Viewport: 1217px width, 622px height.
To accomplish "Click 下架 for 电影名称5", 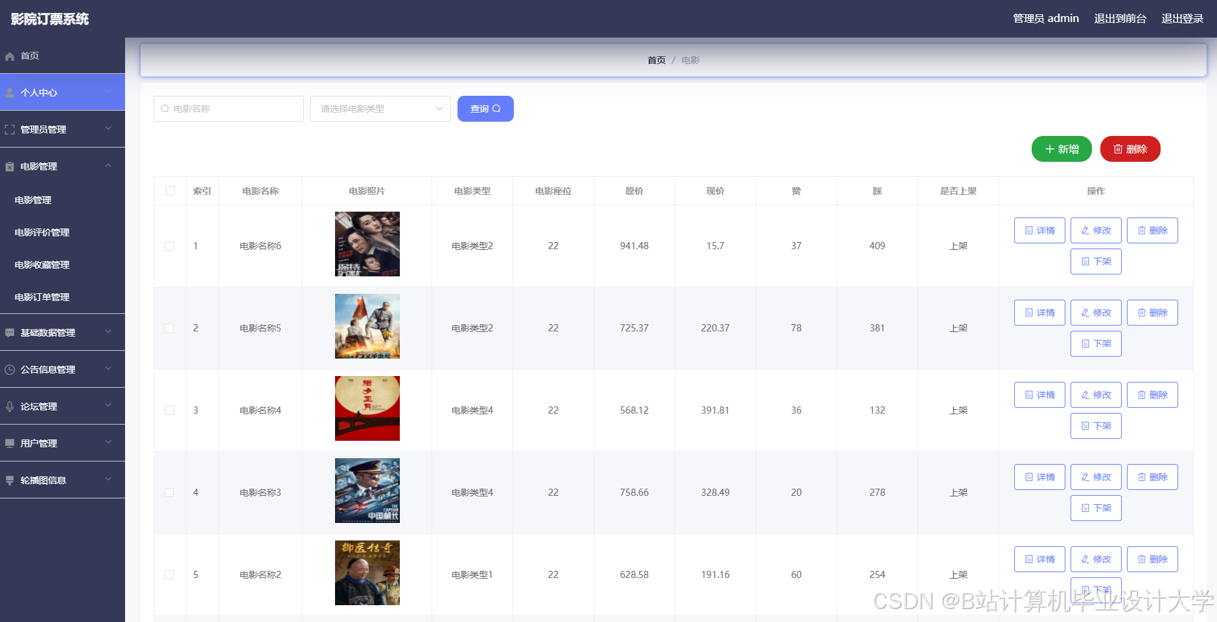I will pos(1096,344).
